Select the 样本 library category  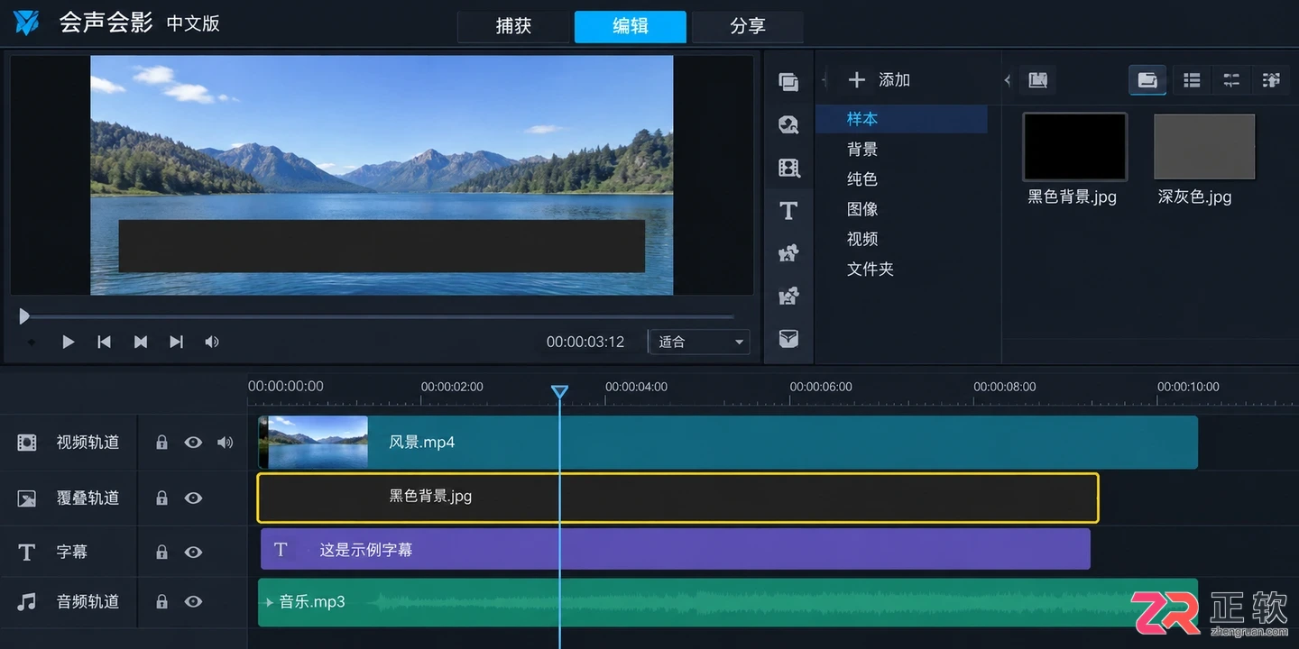901,119
